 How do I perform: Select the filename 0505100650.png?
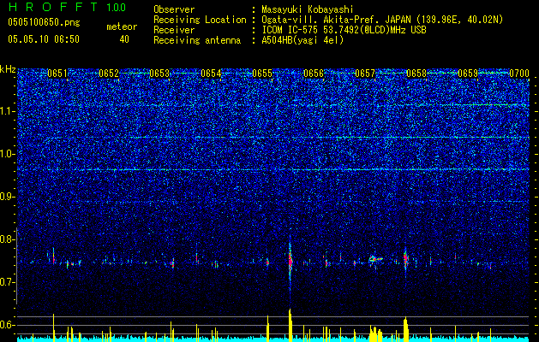44,22
